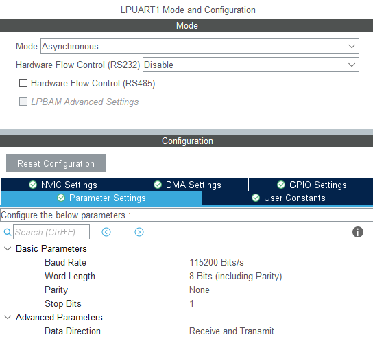Open the parameter info icon

pos(357,232)
